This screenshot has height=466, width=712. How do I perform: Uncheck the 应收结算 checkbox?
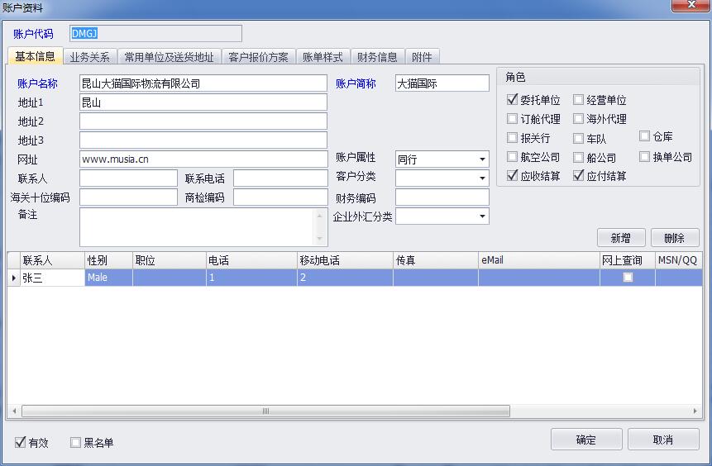pyautogui.click(x=512, y=175)
